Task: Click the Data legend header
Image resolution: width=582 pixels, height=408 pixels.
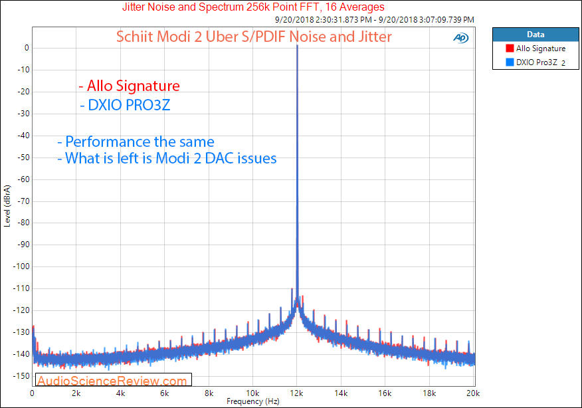Action: (535, 35)
